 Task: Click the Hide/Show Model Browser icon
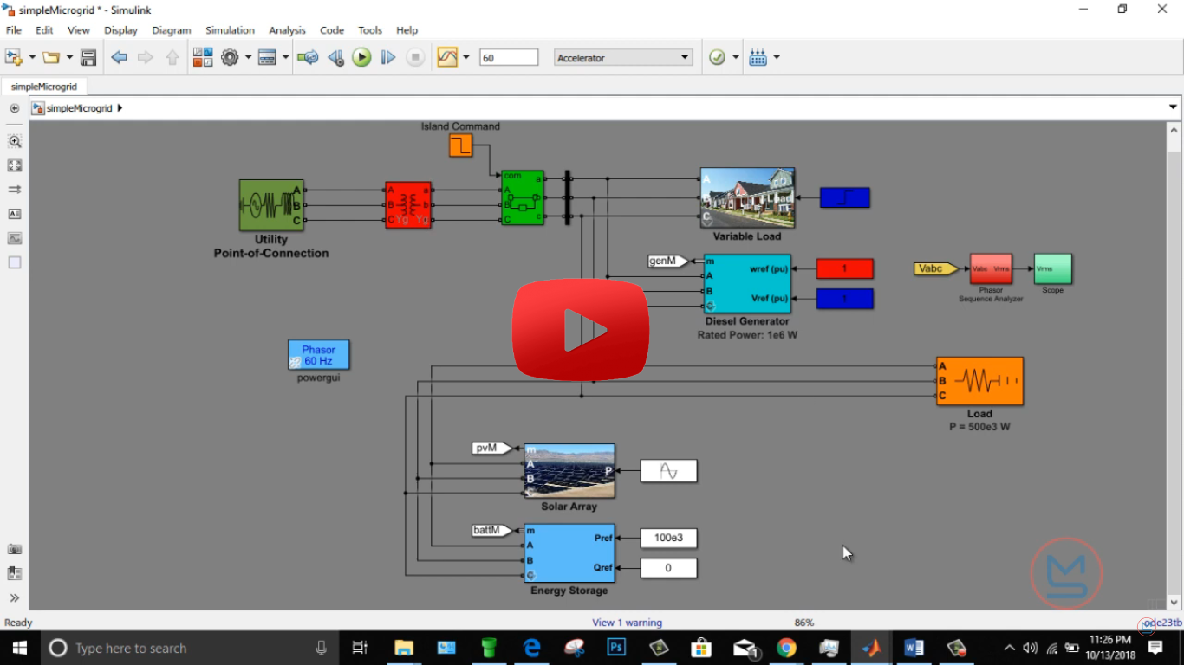(15, 108)
